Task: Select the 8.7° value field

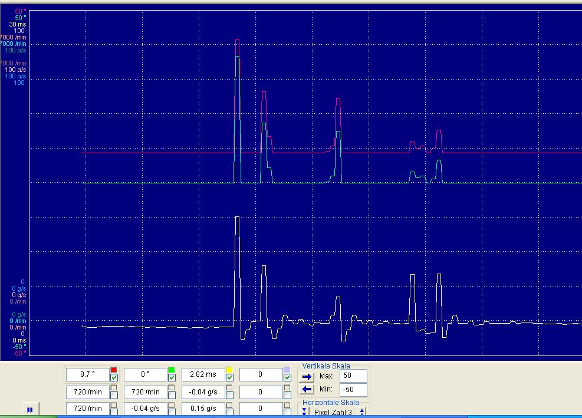Action: (87, 374)
